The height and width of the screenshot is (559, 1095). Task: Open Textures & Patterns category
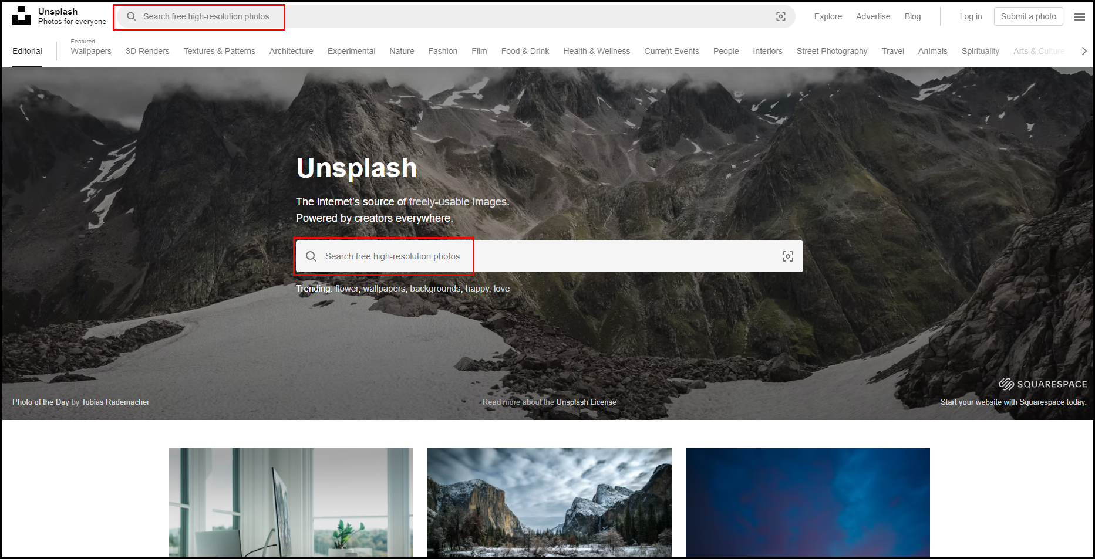pyautogui.click(x=220, y=51)
